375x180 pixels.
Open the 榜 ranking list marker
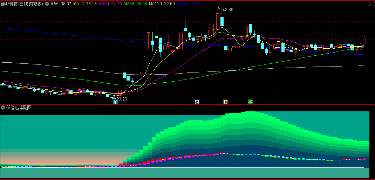point(225,102)
